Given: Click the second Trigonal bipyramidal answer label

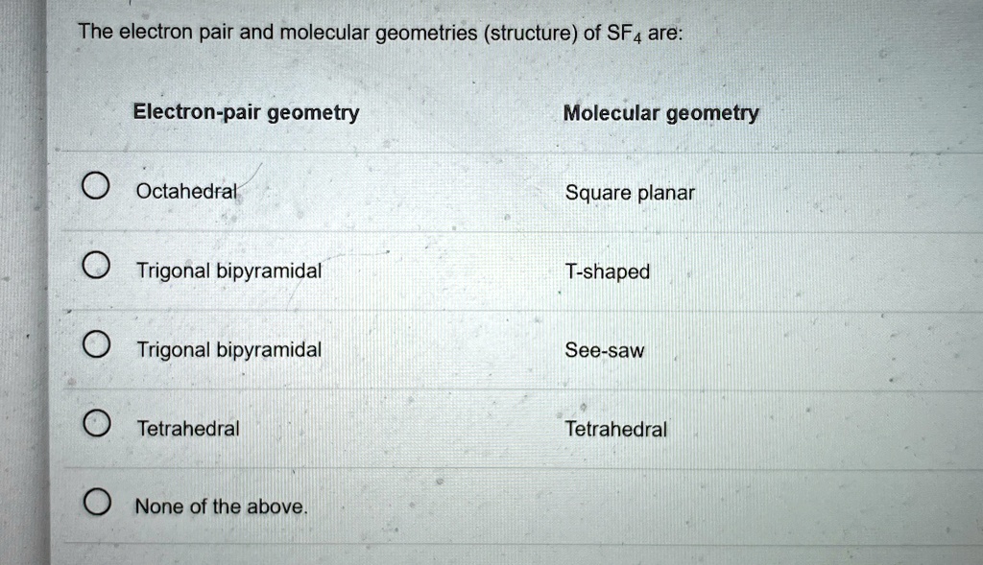Looking at the screenshot, I should (228, 349).
